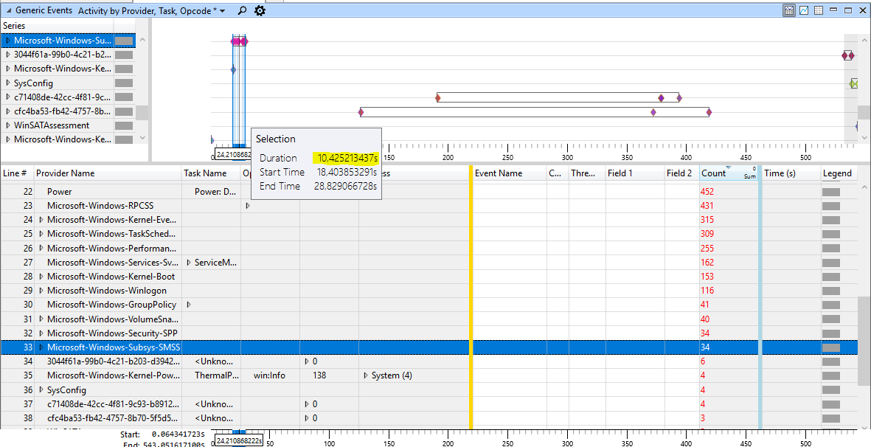
Task: Toggle legend swatch for Microsoft-Windows-Kernel-Boot row
Action: click(x=831, y=277)
